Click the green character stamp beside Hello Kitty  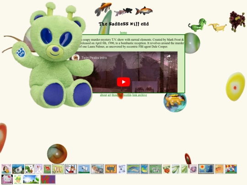tap(18, 180)
